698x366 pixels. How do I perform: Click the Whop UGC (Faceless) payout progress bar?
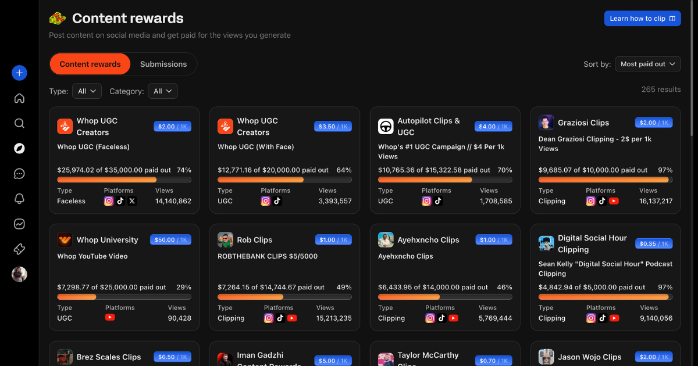124,180
